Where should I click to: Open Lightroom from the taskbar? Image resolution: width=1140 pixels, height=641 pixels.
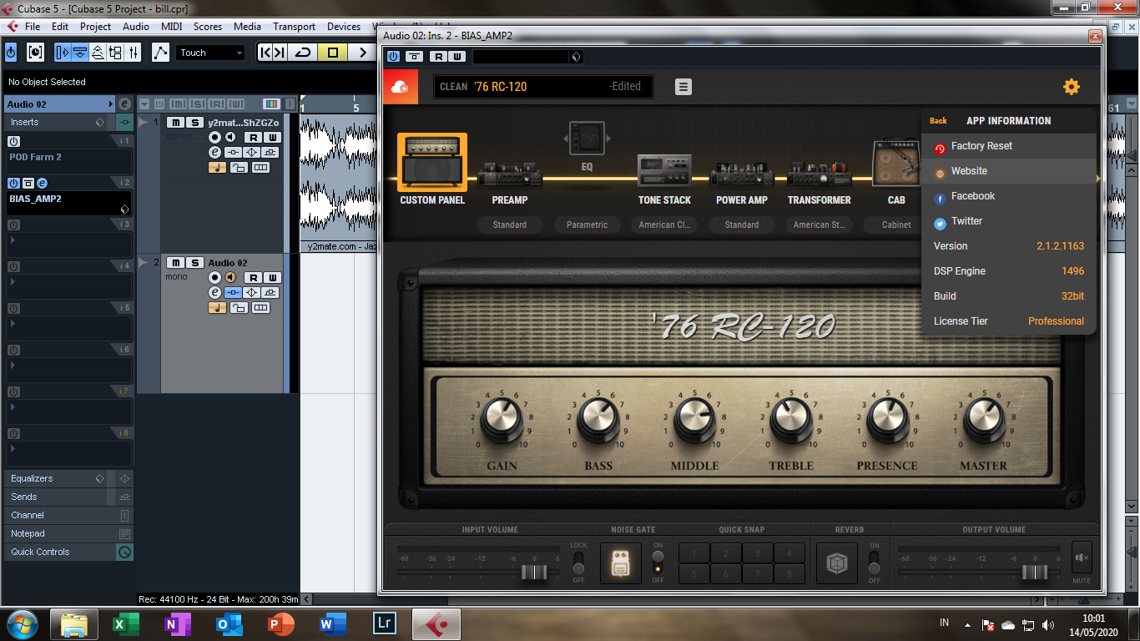[384, 624]
